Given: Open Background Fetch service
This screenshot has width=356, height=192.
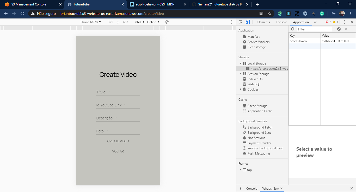Looking at the screenshot, I should point(257,127).
